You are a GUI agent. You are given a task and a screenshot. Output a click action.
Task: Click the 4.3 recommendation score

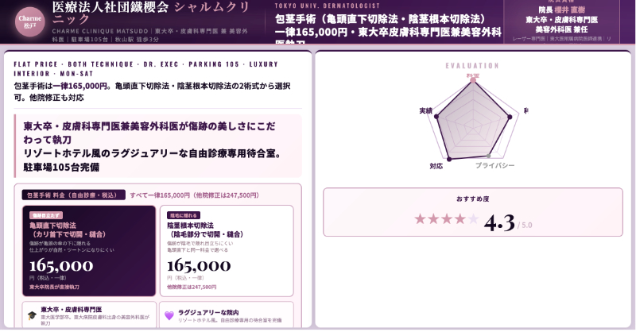click(x=499, y=222)
